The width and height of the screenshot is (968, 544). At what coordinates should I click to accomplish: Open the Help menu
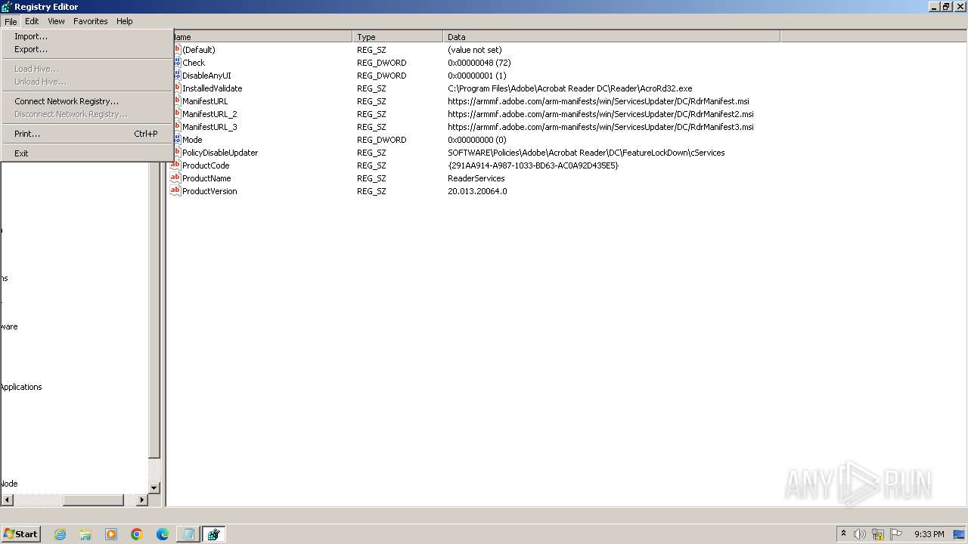point(125,21)
